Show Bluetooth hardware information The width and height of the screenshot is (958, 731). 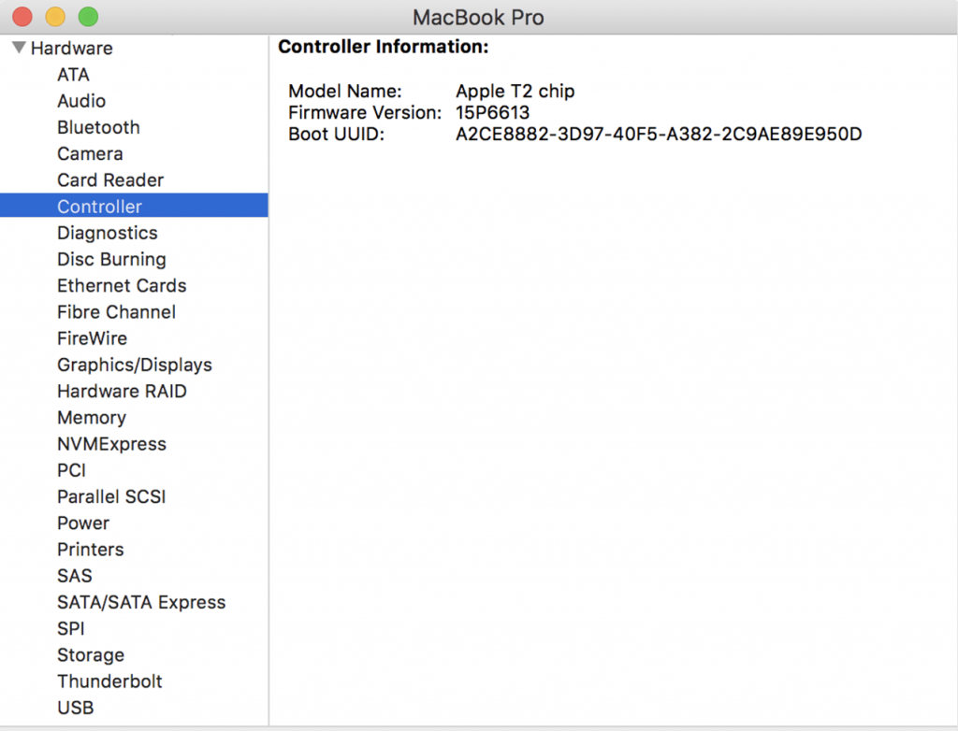(x=98, y=127)
